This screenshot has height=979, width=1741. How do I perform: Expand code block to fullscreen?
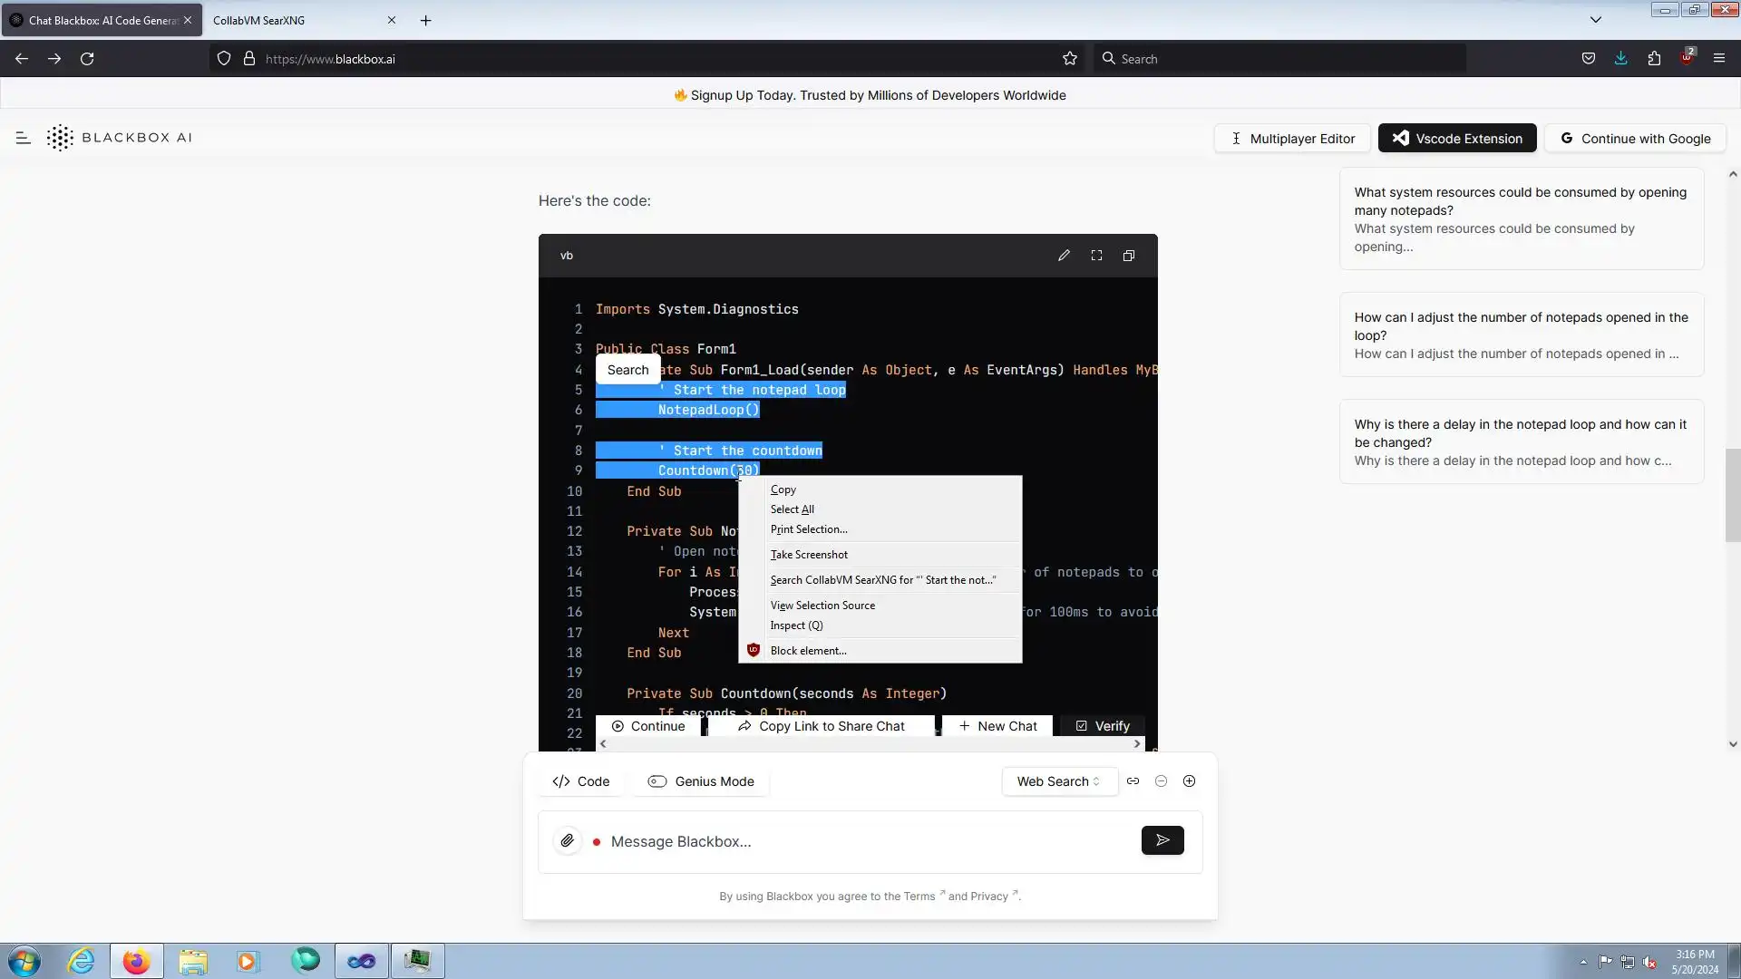click(1096, 256)
